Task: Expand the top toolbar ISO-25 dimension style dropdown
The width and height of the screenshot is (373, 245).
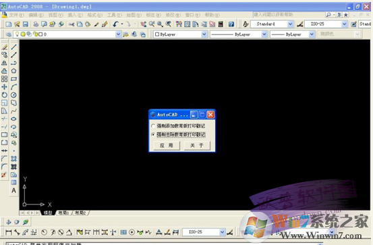Action: [344, 24]
